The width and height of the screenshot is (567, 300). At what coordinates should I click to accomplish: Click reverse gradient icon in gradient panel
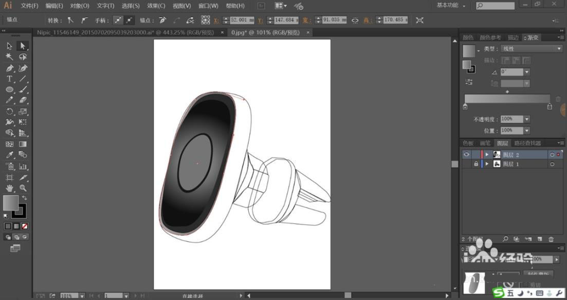(x=469, y=82)
